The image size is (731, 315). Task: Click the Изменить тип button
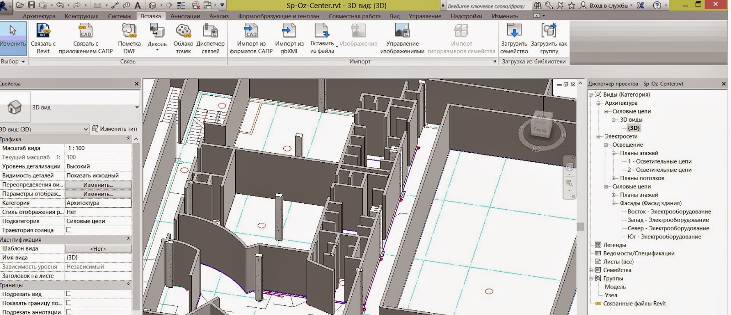115,129
